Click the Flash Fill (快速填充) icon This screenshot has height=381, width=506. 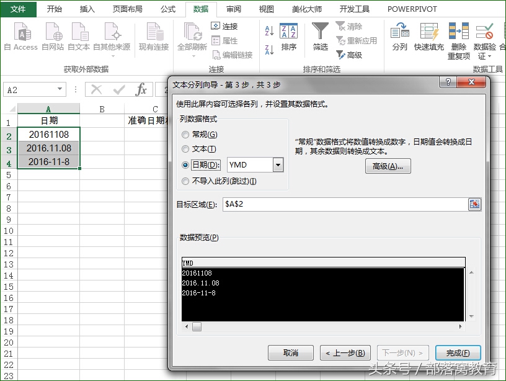tap(429, 31)
